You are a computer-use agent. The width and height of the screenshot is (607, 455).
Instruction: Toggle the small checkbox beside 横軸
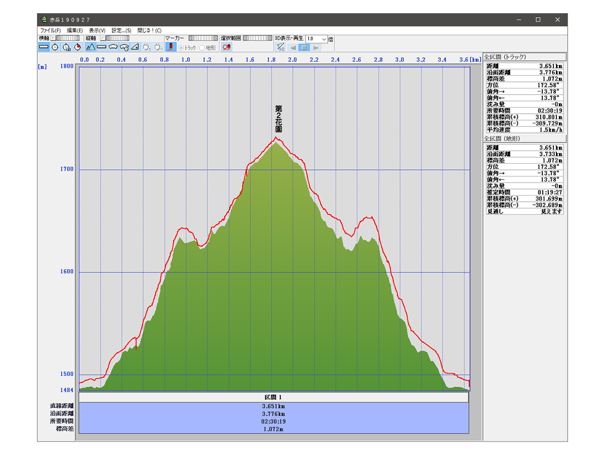coord(53,38)
